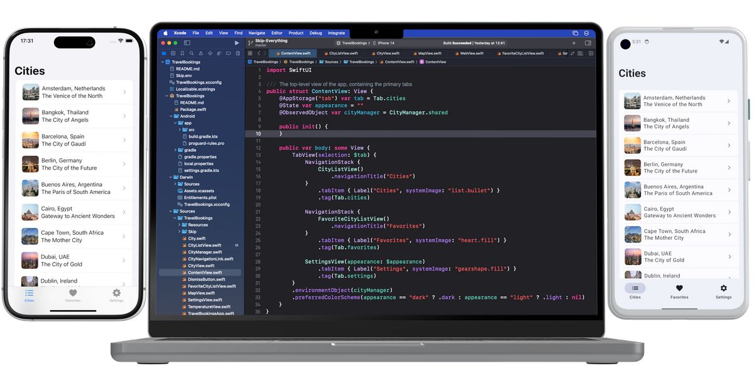Viewport: 754px width, 383px height.
Task: Tap the Favorites heart tab on the iPhone
Action: coord(73,295)
